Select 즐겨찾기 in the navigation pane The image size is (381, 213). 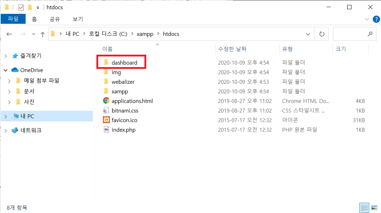(x=31, y=56)
